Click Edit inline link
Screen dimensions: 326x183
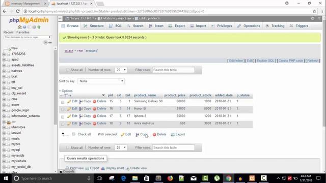click(236, 60)
